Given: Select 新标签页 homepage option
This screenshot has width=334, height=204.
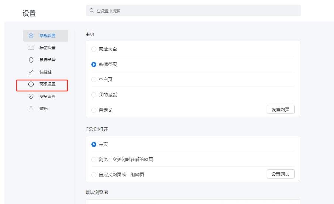Looking at the screenshot, I should pos(94,64).
